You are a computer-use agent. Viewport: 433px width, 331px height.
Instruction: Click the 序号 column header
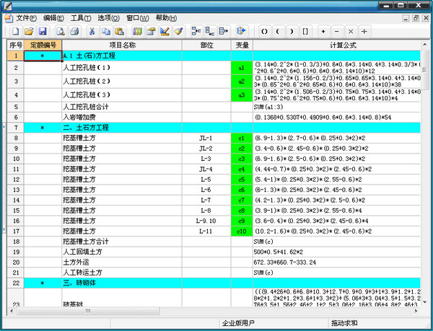16,45
